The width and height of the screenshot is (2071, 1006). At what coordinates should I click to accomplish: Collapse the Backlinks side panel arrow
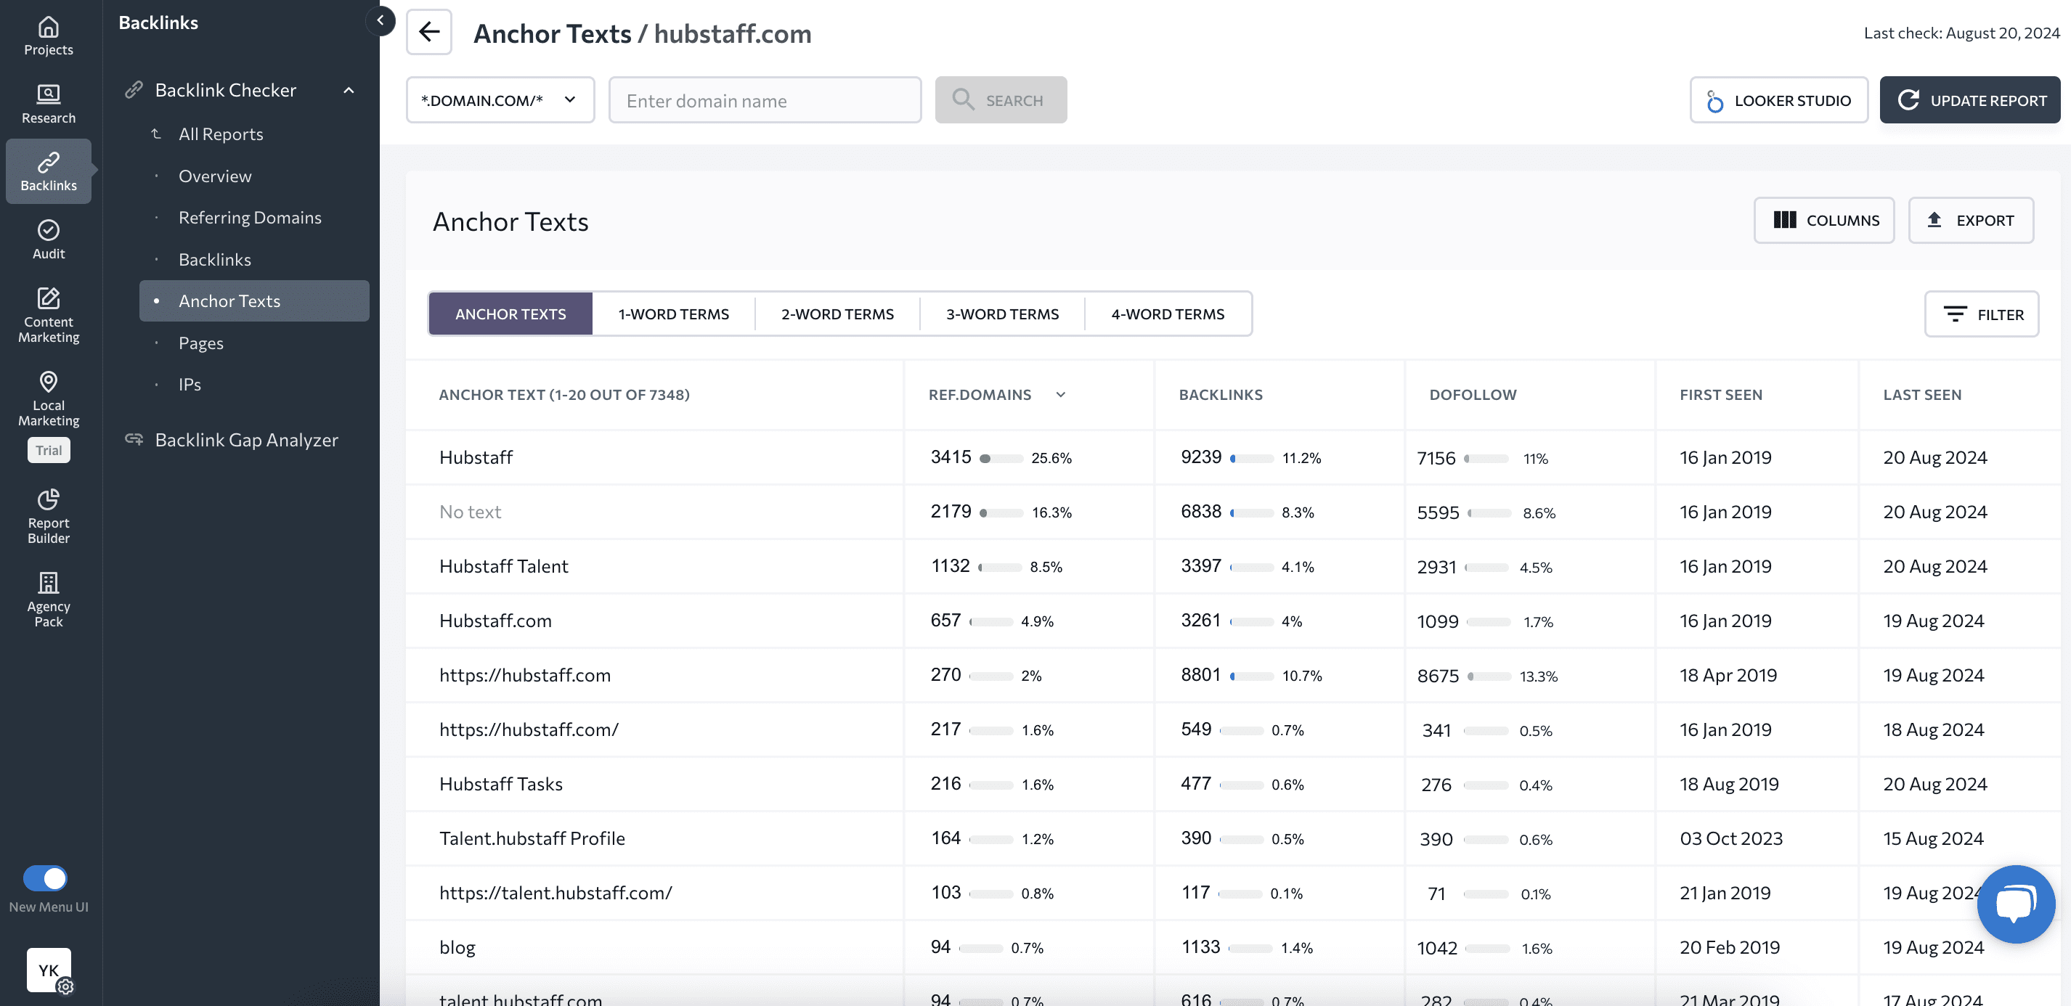[x=381, y=21]
